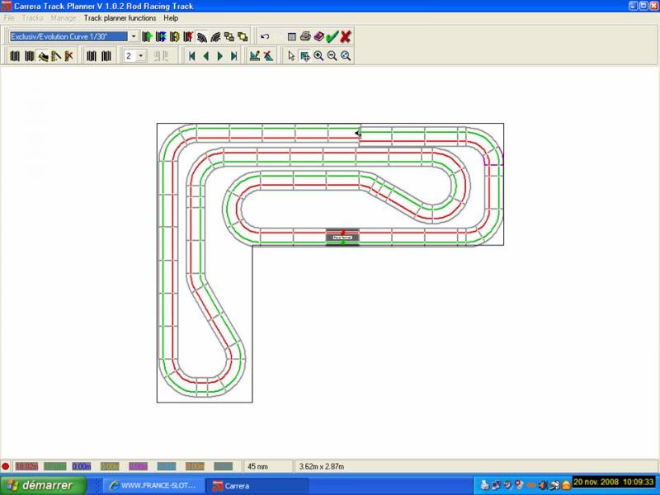This screenshot has height=495, width=660.
Task: Open the Track planner functions menu
Action: (120, 17)
